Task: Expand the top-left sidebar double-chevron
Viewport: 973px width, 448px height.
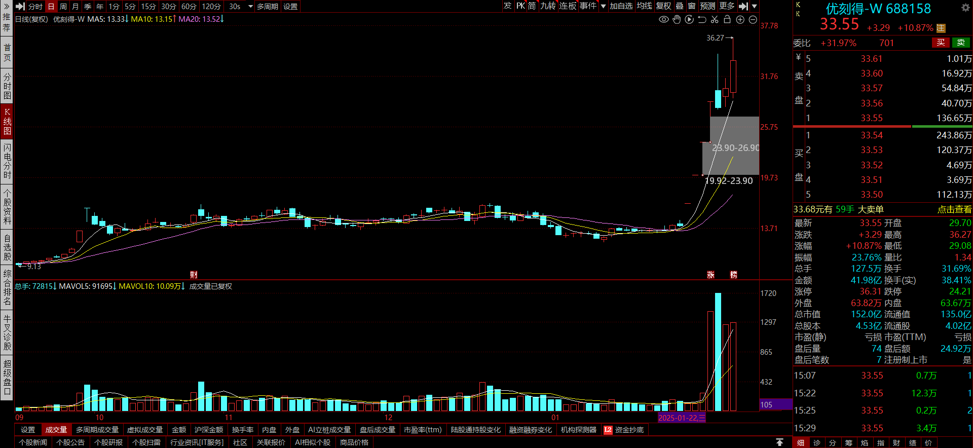Action: (6, 6)
